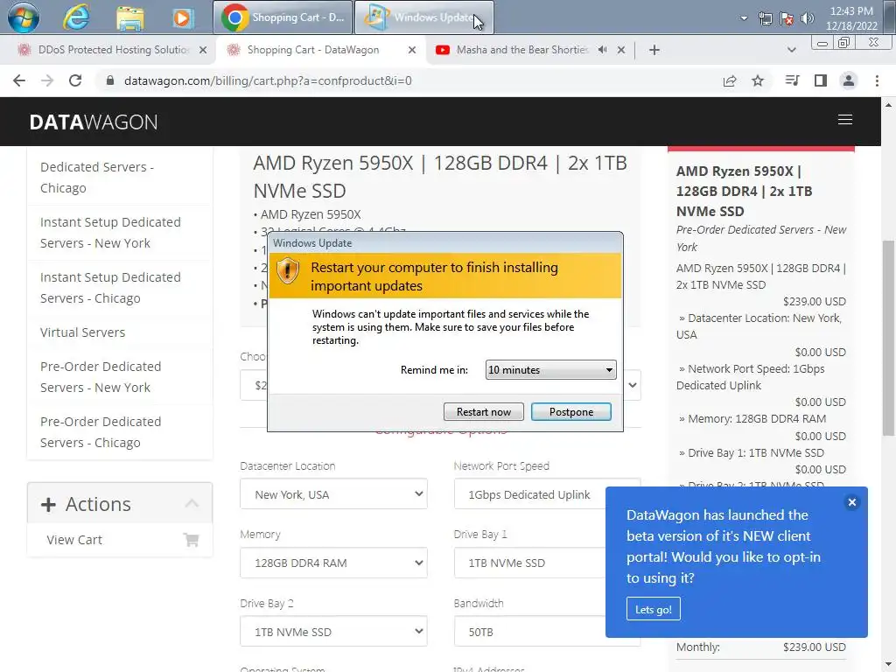Open Windows Media Player taskbar icon
Viewport: 896px width, 672px height.
(x=182, y=17)
